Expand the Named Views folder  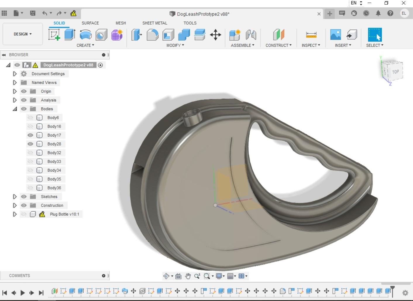15,82
